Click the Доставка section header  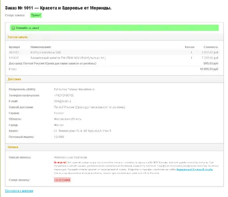[x=14, y=79]
